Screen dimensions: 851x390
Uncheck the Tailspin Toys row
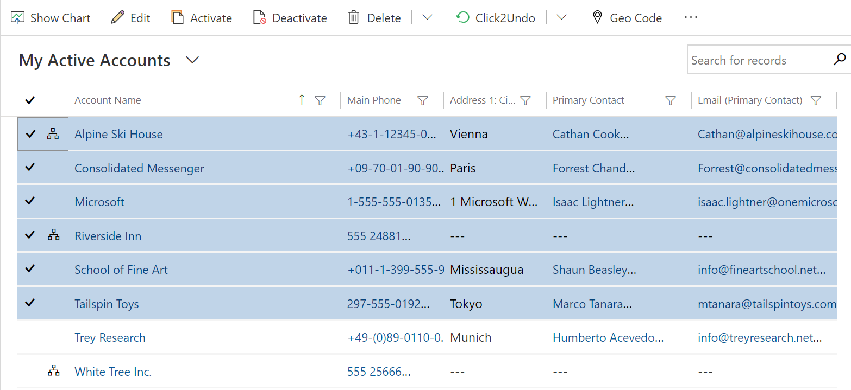(30, 303)
